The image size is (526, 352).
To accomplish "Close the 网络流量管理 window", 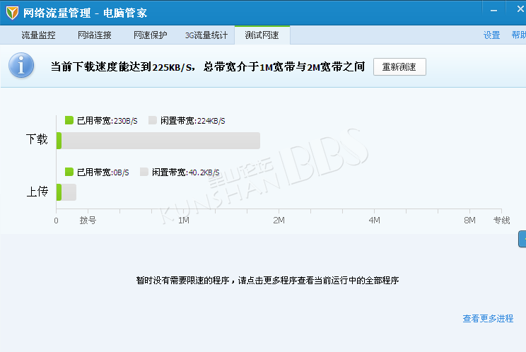I will pos(520,9).
